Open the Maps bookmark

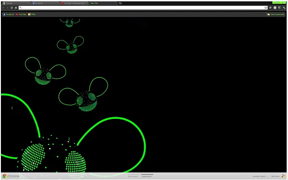(x=32, y=14)
